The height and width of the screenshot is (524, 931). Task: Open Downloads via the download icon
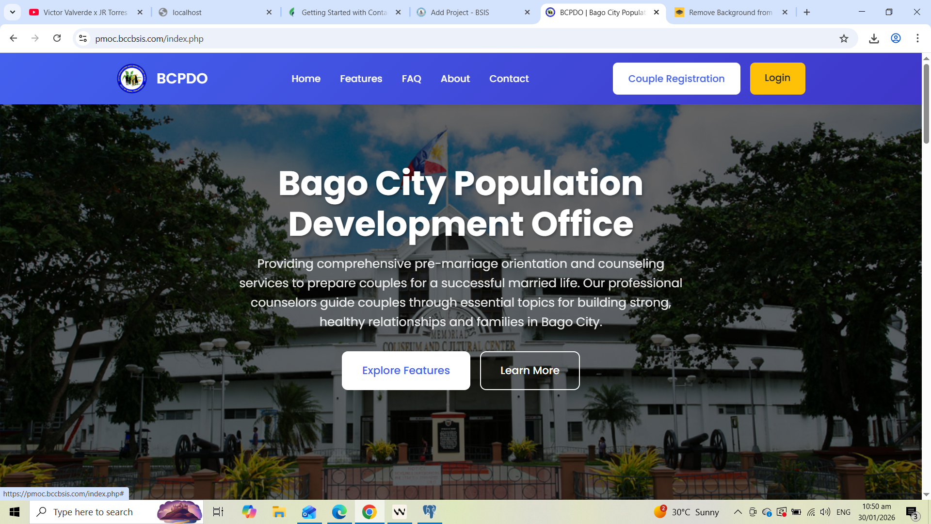click(x=874, y=38)
